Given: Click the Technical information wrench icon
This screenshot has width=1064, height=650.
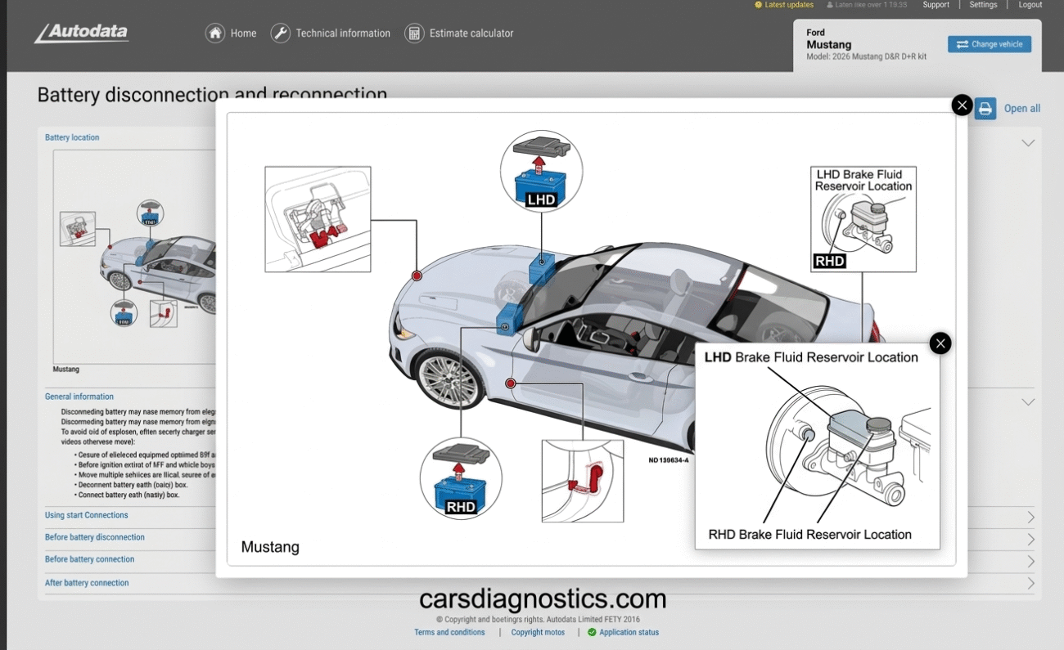Looking at the screenshot, I should (x=281, y=34).
